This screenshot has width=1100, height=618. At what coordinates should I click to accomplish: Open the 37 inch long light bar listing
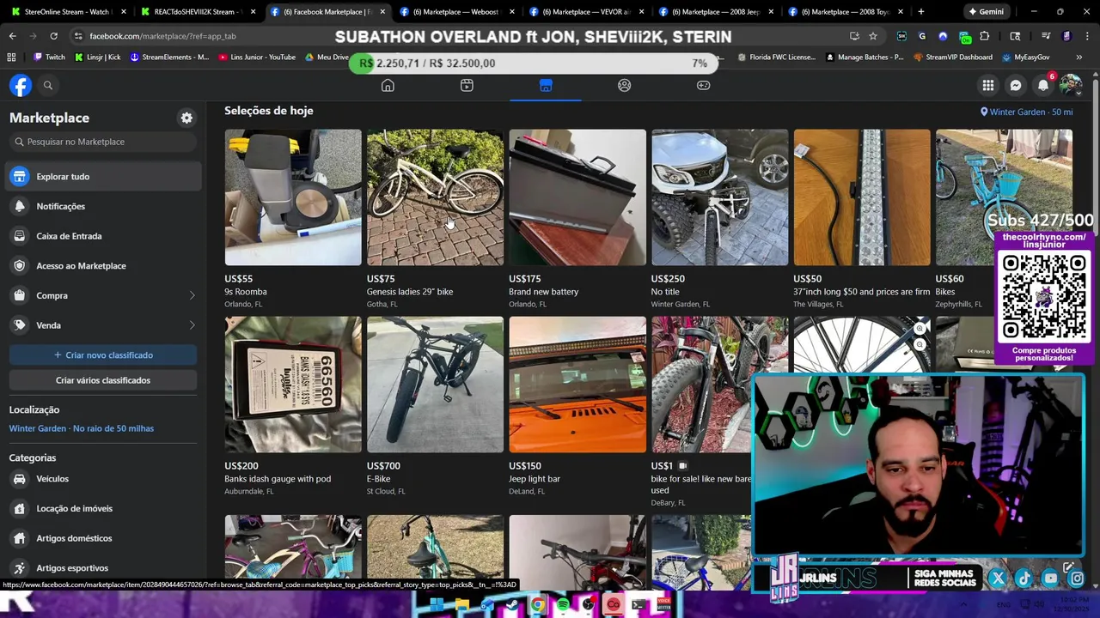[x=862, y=197]
